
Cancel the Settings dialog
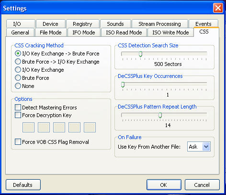tap(202, 185)
